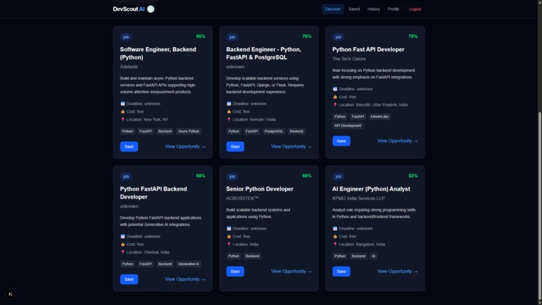Click the location pin next to Remote / India

(229, 119)
